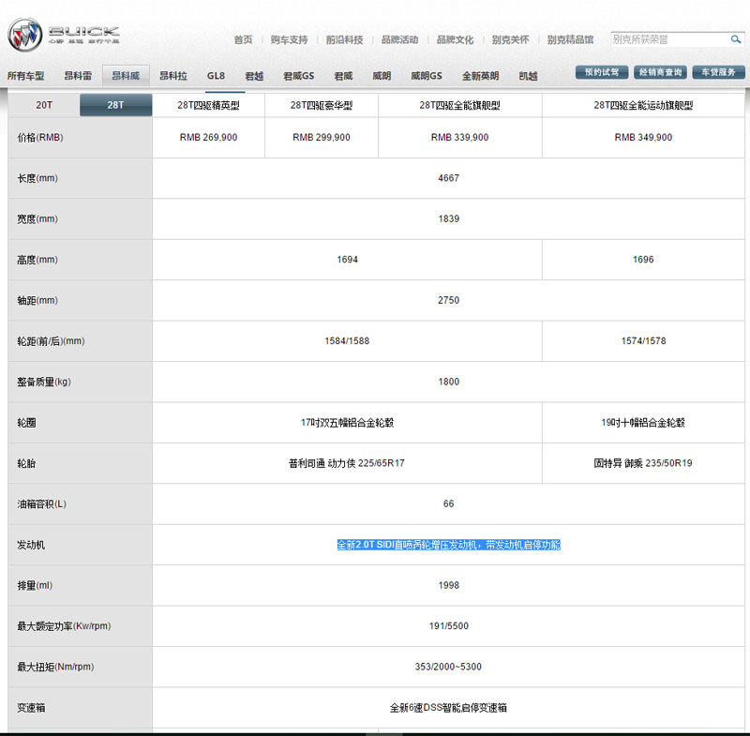Select the 威朗GS model tab

pyautogui.click(x=427, y=76)
